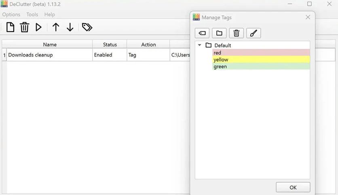The image size is (338, 195).
Task: Close the DeClutter main window
Action: point(329,4)
